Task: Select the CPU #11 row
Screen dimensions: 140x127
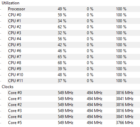Action: coord(74,81)
